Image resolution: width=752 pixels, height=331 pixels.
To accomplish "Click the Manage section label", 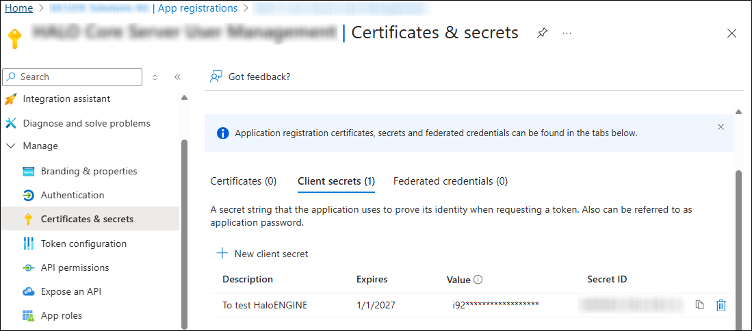I will [x=40, y=146].
